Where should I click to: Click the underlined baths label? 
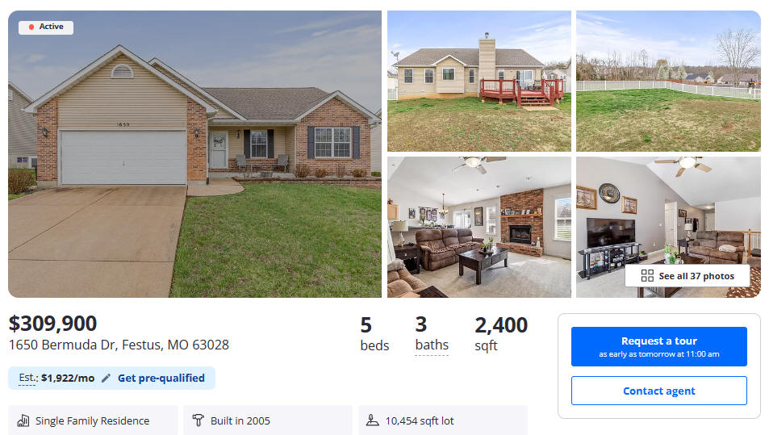(x=432, y=345)
